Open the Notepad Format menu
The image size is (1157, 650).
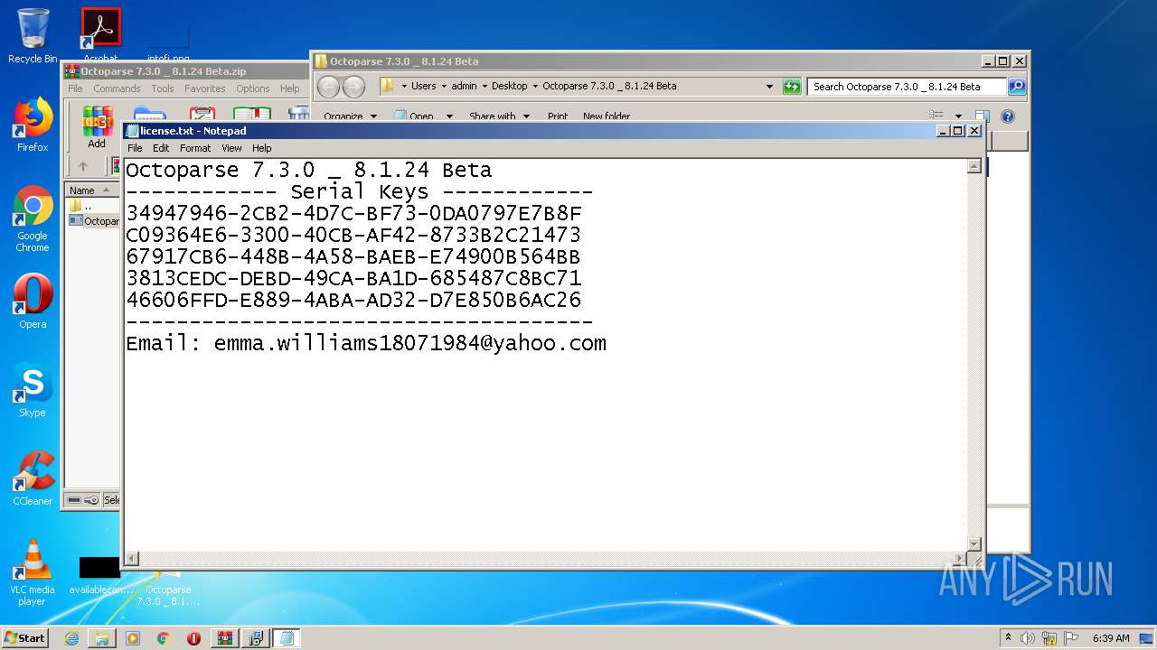195,148
